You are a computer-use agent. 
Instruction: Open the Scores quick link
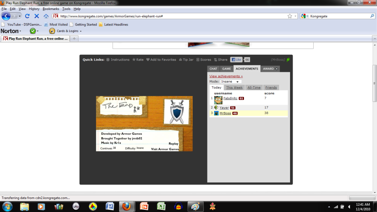(204, 60)
